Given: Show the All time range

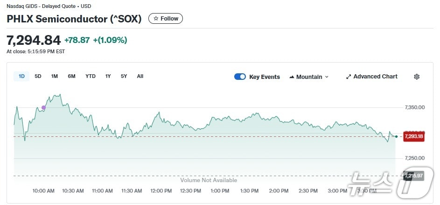Looking at the screenshot, I should [140, 76].
